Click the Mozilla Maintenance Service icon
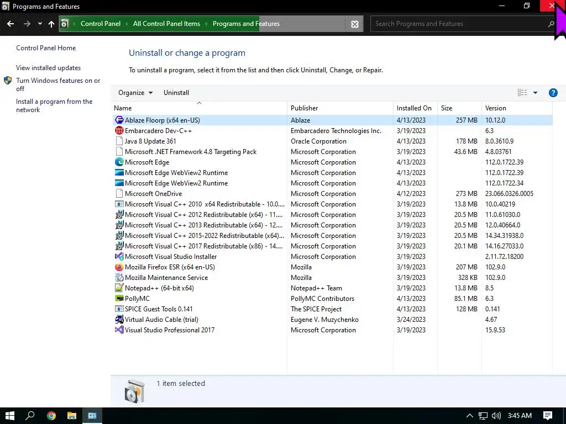Viewport: 566px width, 424px height. click(119, 277)
